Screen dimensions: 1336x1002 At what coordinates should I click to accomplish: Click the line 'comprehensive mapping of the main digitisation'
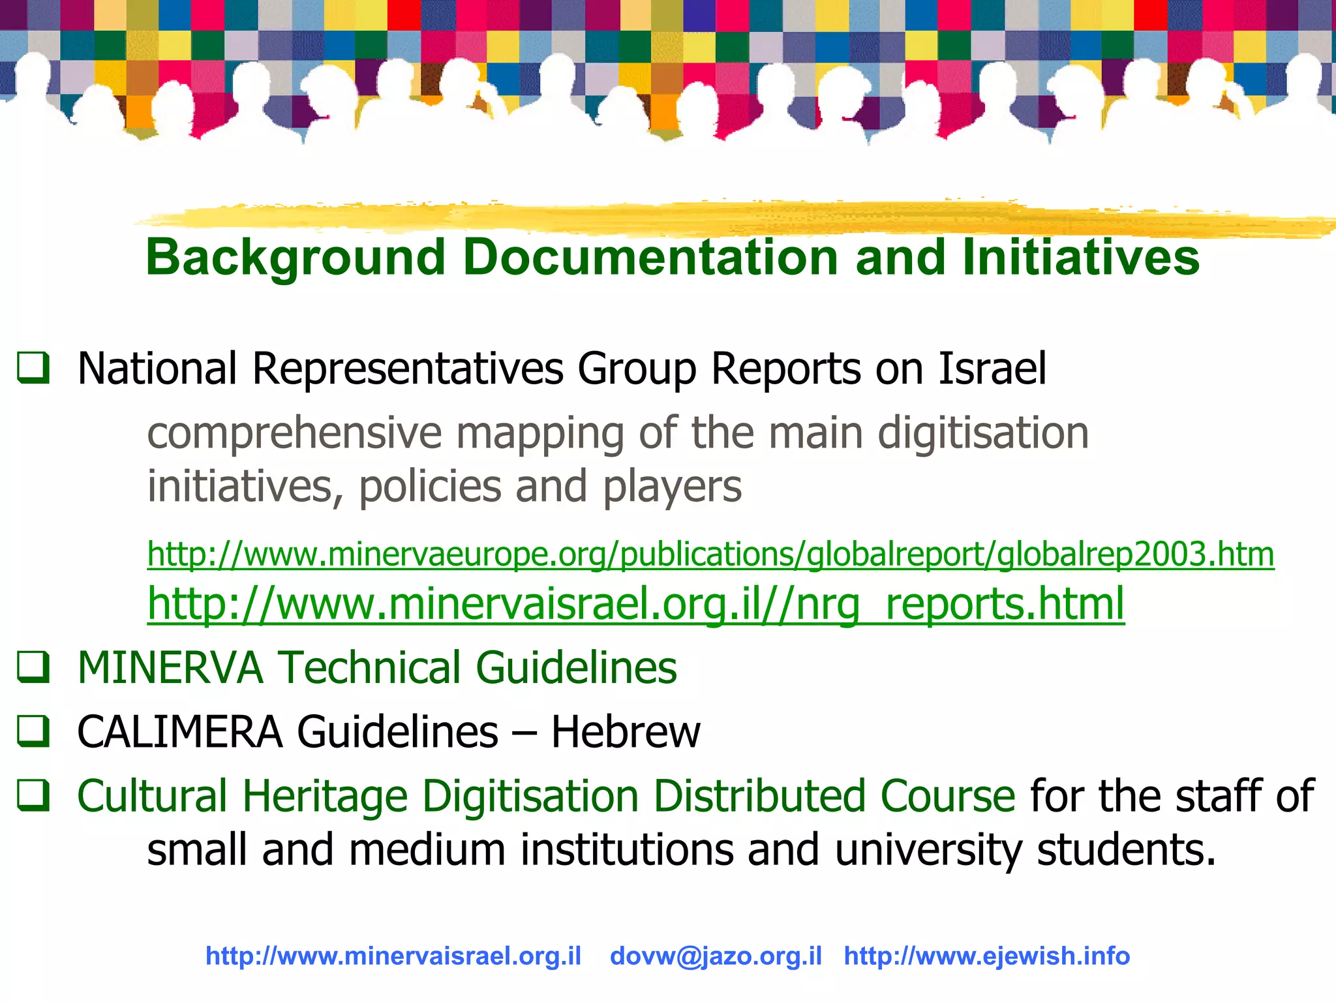pyautogui.click(x=618, y=434)
